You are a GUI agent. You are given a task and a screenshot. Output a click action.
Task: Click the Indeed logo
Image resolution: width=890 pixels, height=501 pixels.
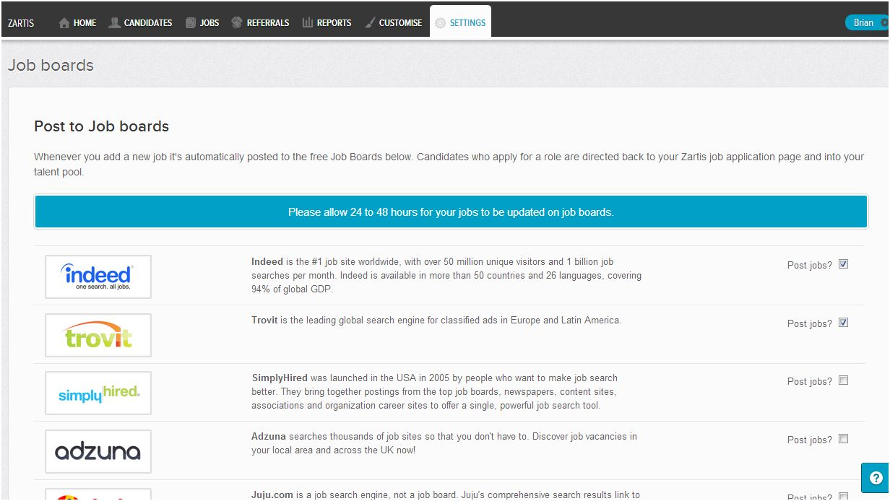[x=98, y=276]
